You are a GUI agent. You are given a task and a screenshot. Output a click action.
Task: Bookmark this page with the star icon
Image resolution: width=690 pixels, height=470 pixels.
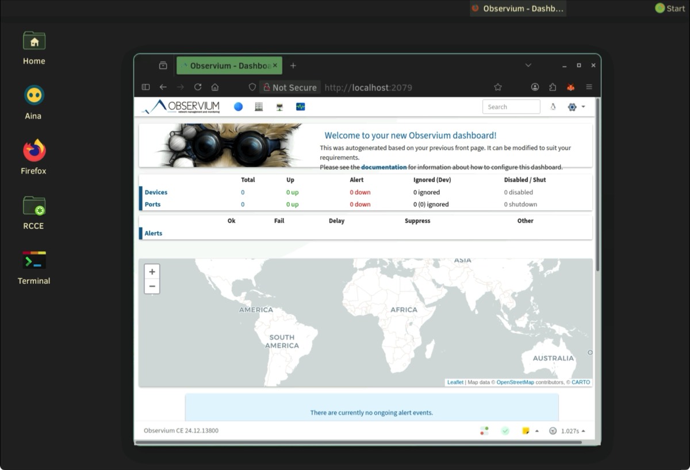click(x=498, y=87)
